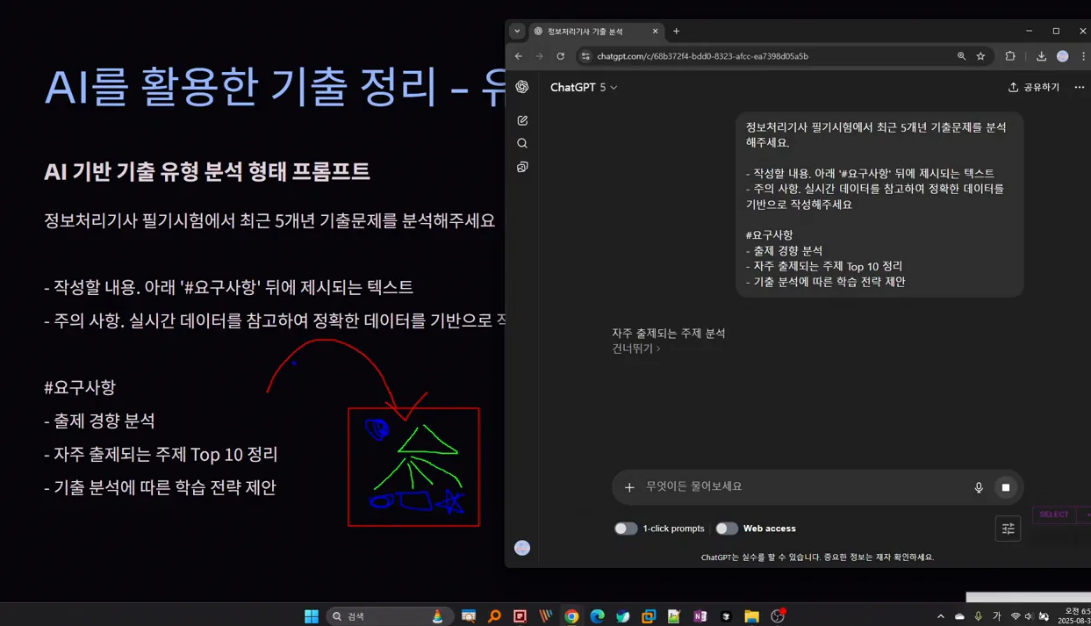Open the user profile avatar in the ChatGPT sidebar
This screenshot has height=626, width=1091.
[522, 548]
